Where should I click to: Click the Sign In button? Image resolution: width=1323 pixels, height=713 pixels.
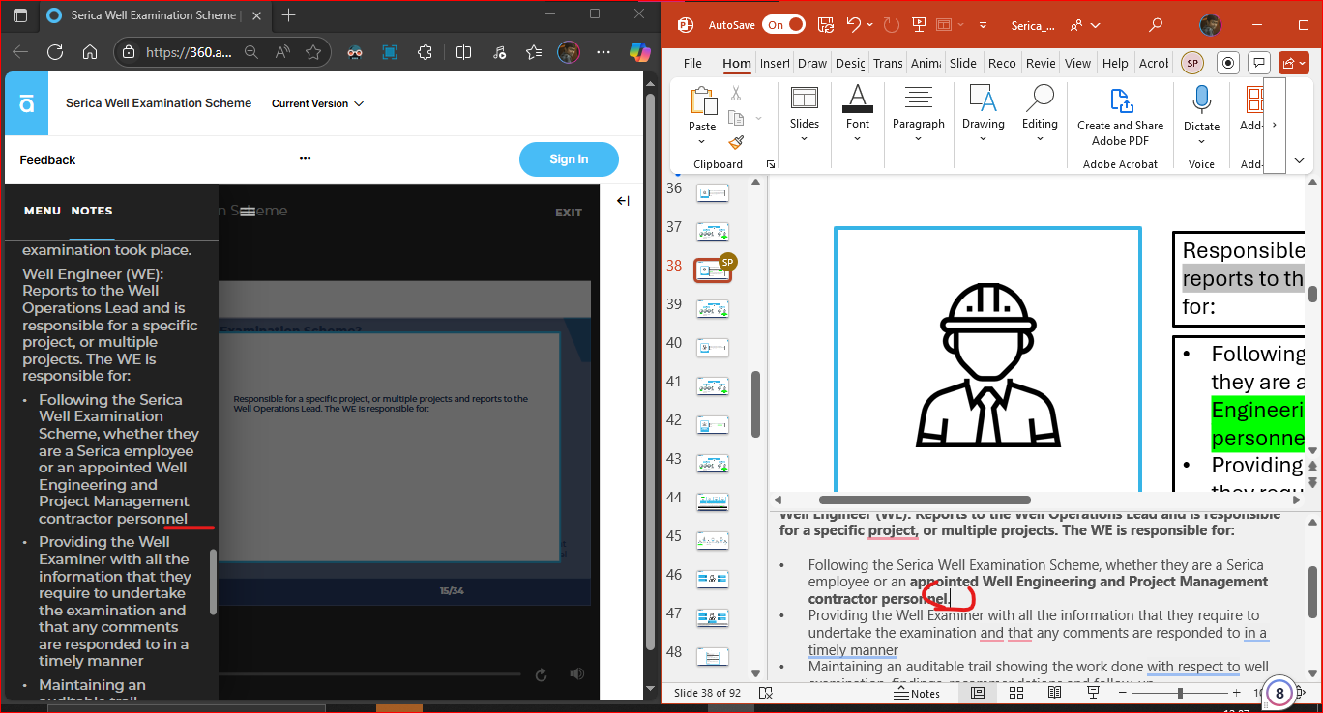tap(569, 159)
